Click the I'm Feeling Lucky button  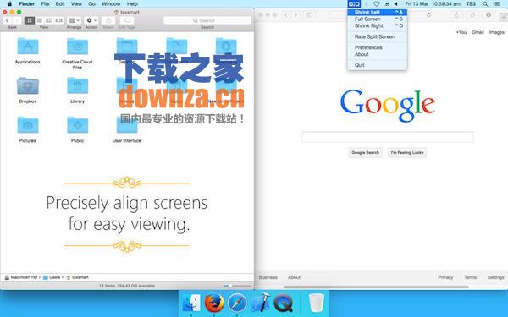point(407,152)
